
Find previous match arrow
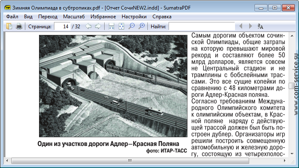click(241, 26)
